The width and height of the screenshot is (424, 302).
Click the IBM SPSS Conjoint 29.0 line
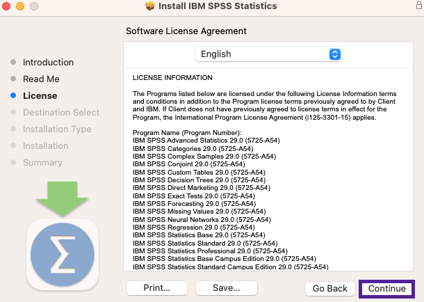tap(189, 164)
